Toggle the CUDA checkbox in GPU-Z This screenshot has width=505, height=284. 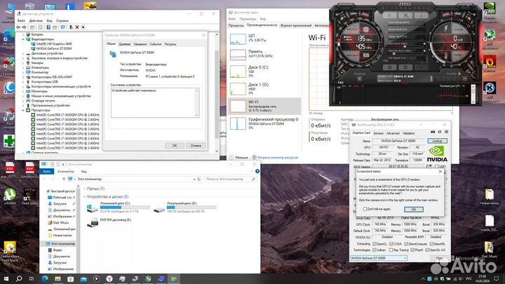point(391,244)
